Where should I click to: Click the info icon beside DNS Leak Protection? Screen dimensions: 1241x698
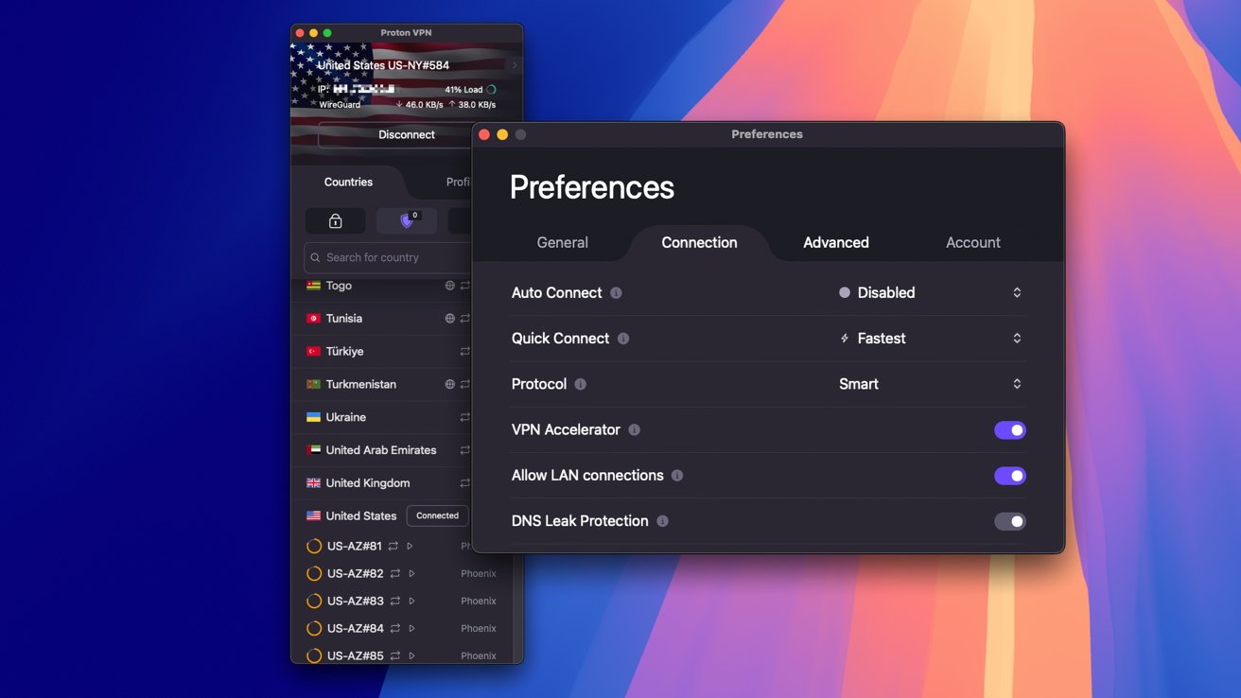pos(662,521)
